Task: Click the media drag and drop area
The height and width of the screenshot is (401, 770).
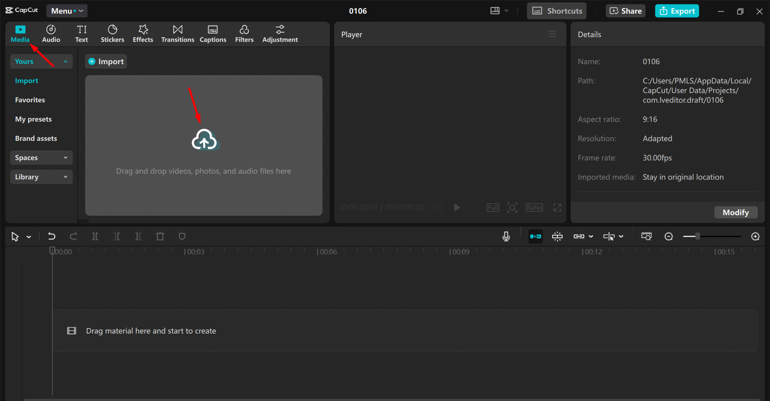Action: [x=204, y=146]
